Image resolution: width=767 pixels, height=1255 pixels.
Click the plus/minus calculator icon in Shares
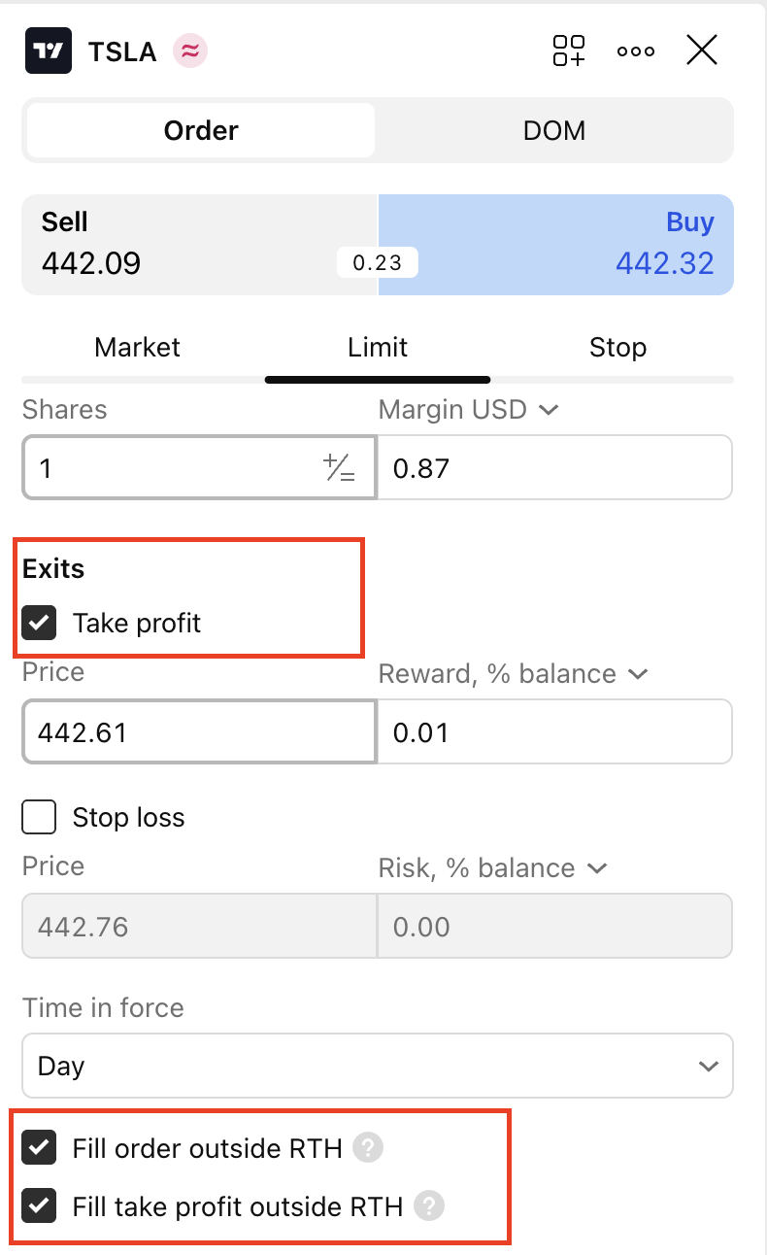339,469
